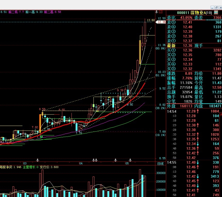Click the 每股净资 indicator label

tap(7, 167)
